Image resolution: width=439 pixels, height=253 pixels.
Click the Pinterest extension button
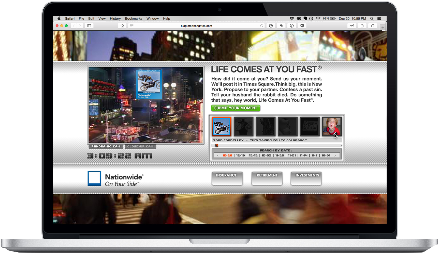point(271,26)
